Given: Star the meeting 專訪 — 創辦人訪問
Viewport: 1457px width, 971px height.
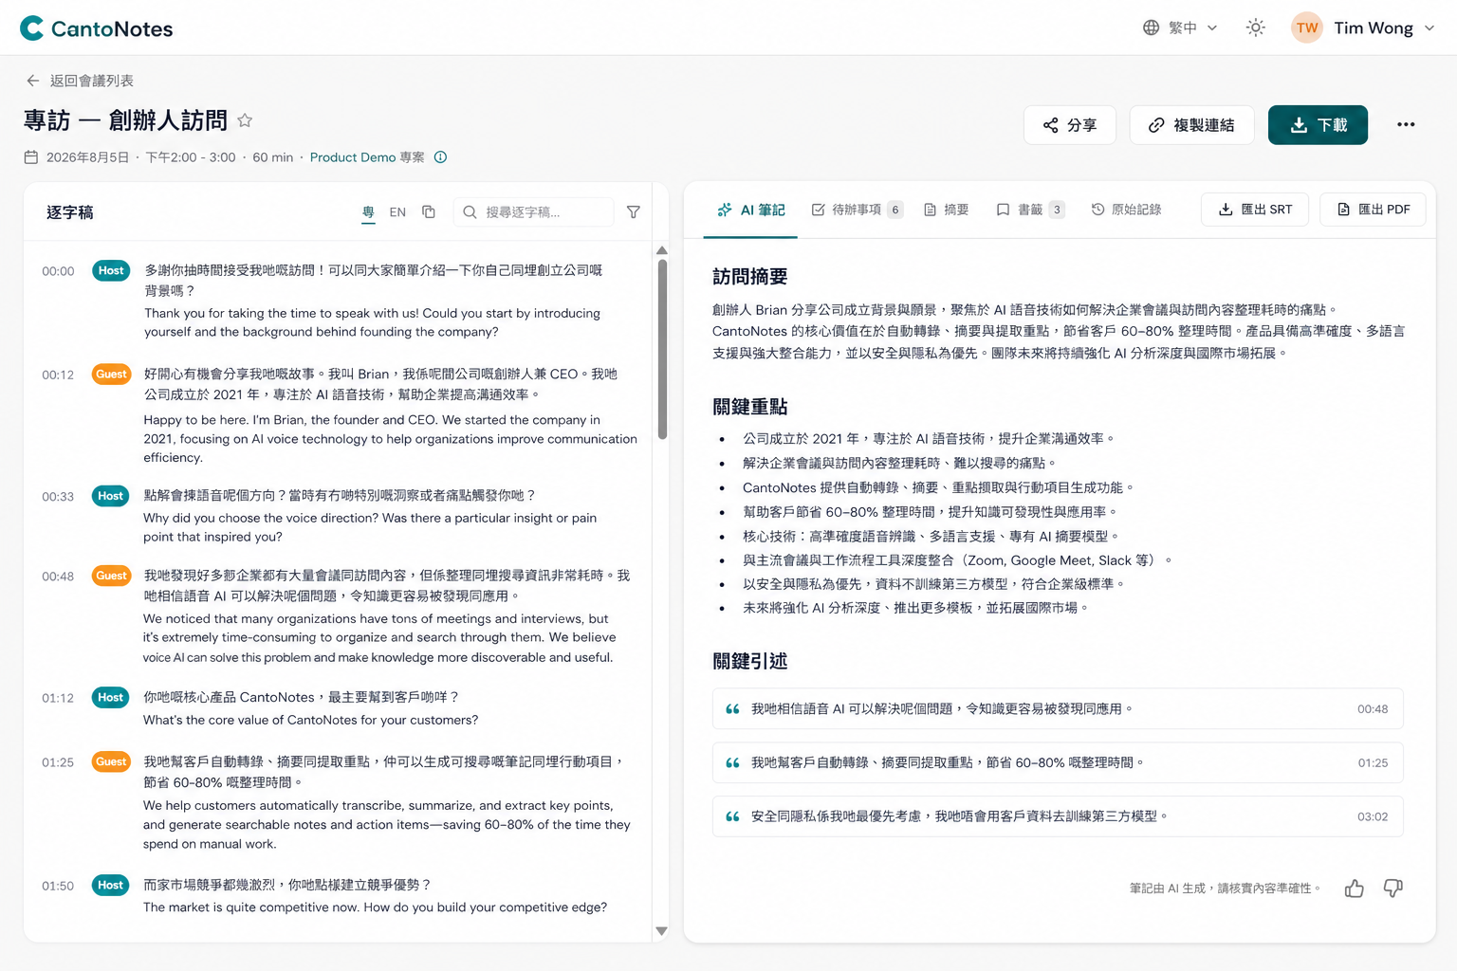Looking at the screenshot, I should click(245, 120).
